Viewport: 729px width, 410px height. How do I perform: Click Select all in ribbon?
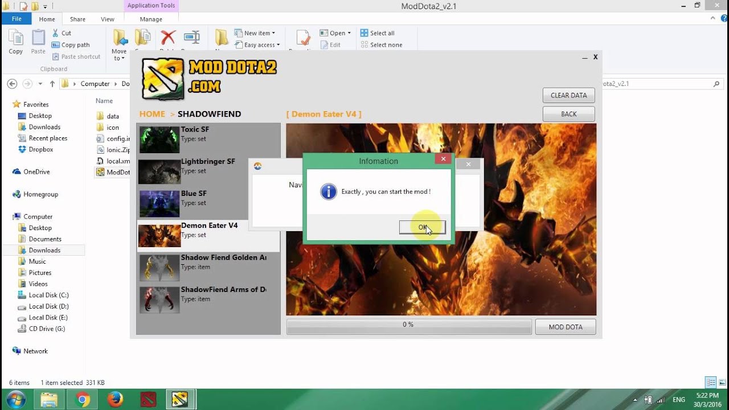point(378,33)
